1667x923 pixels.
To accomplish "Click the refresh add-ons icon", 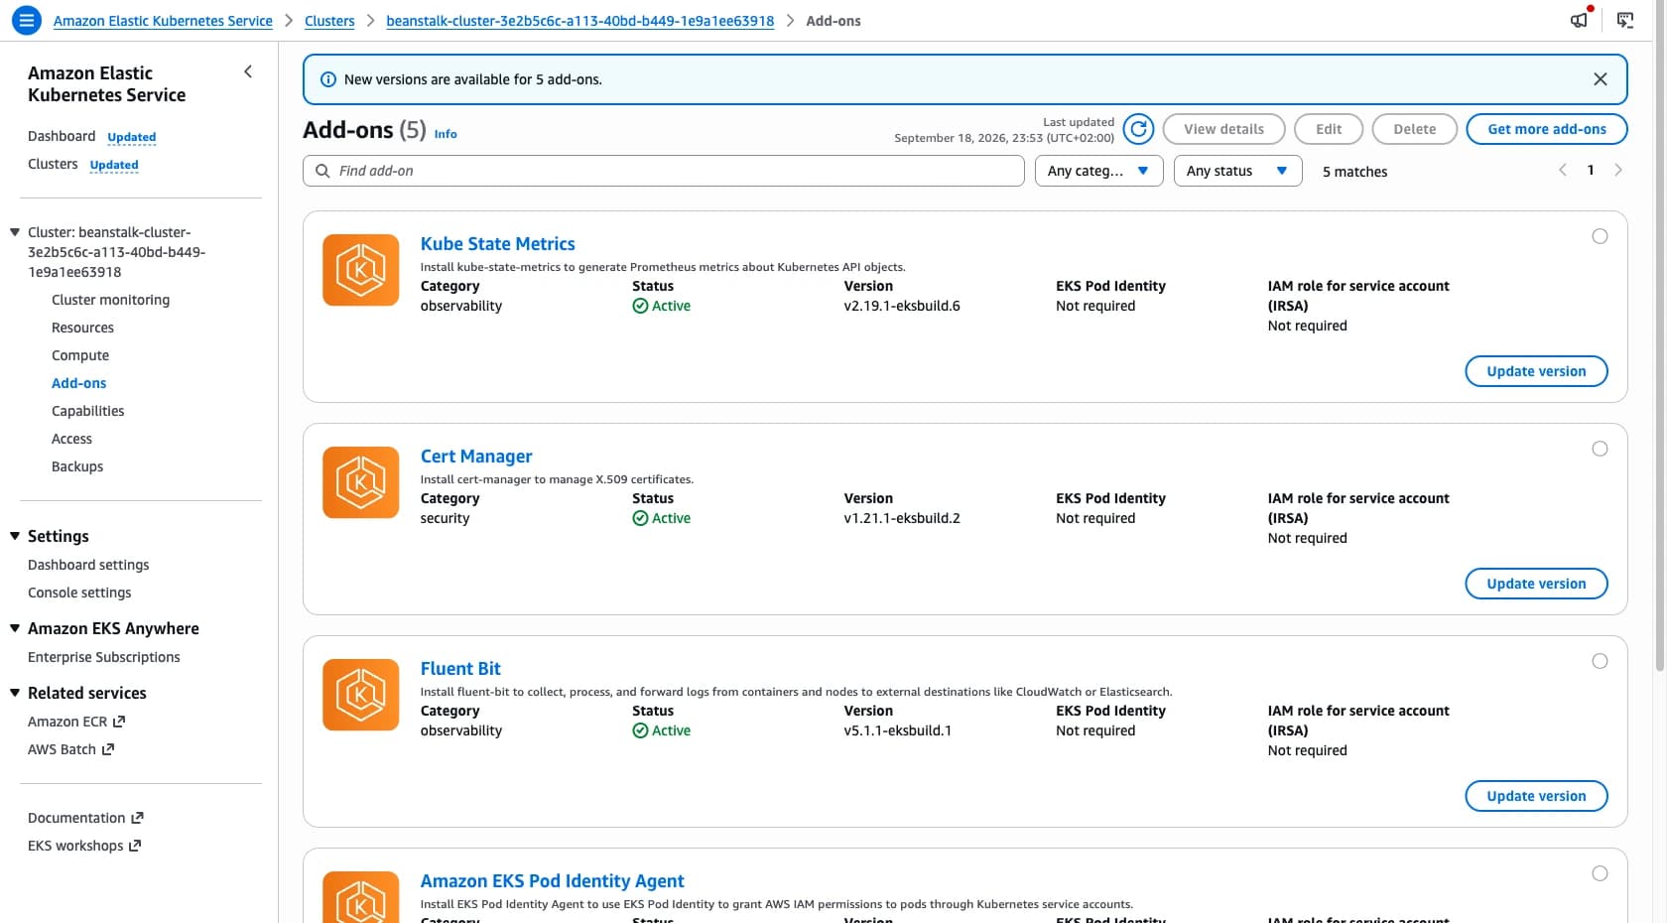I will click(x=1139, y=129).
